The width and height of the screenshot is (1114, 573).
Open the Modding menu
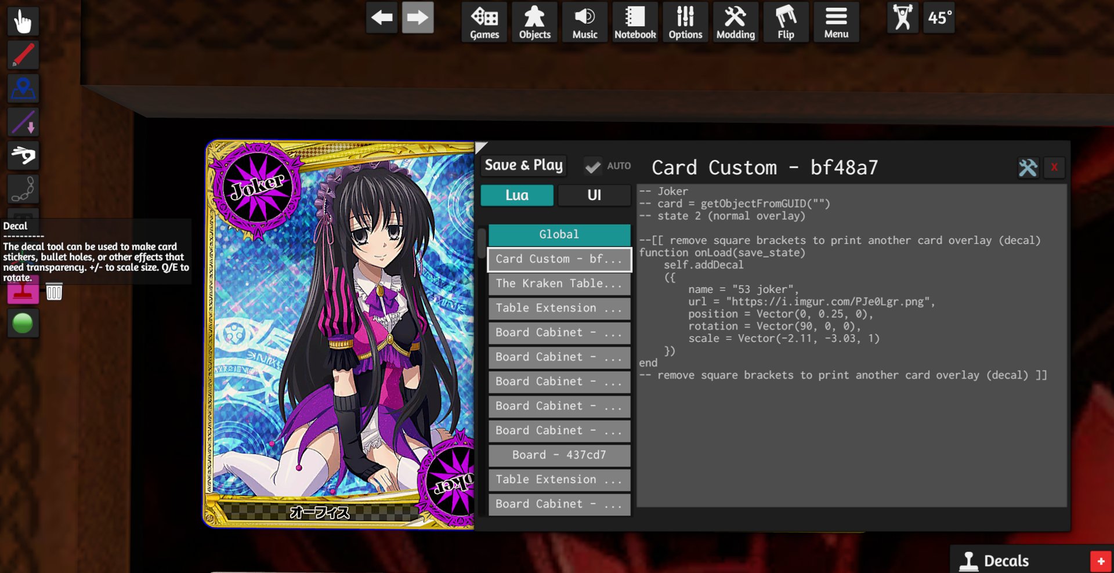(736, 22)
